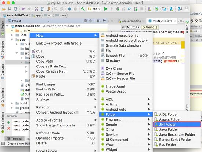Open the Terminal tool window tab
The width and height of the screenshot is (202, 152).
tap(15, 139)
